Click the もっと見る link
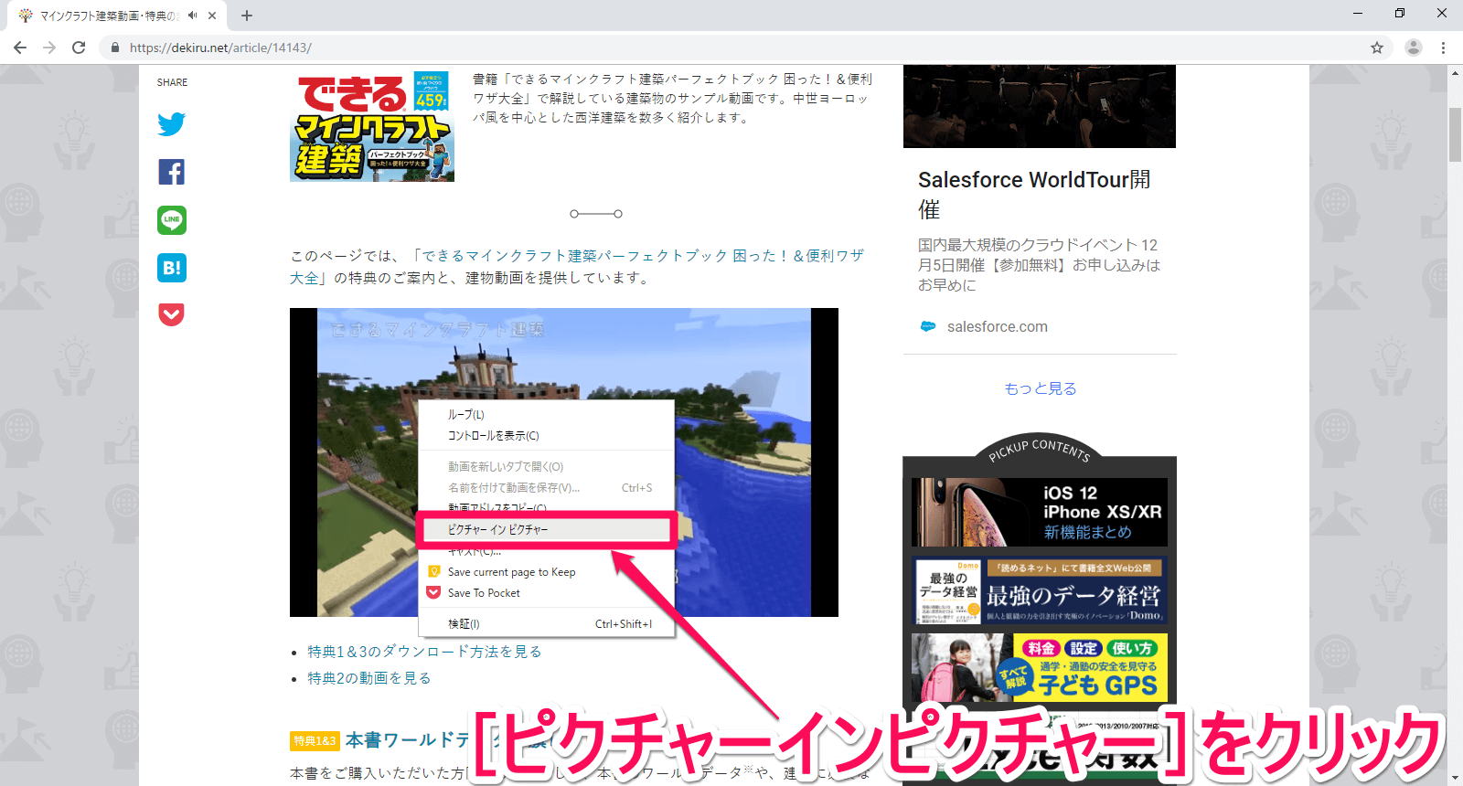The height and width of the screenshot is (786, 1463). pos(1040,388)
